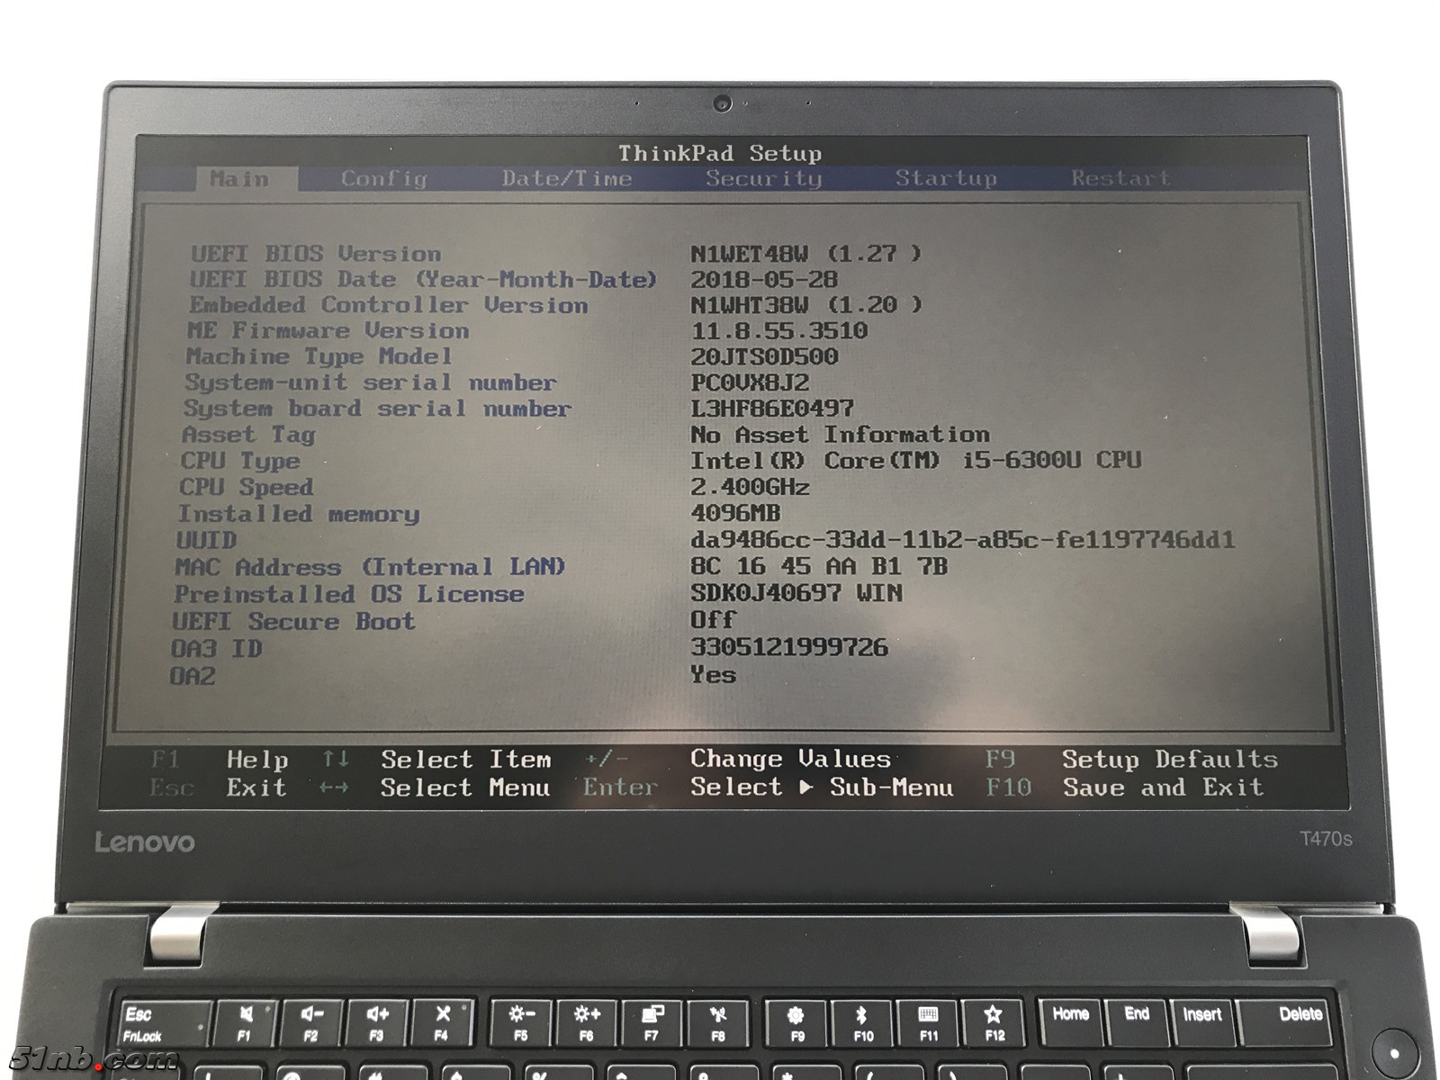The image size is (1440, 1080).
Task: Select the UUID value text
Action: coord(962,540)
